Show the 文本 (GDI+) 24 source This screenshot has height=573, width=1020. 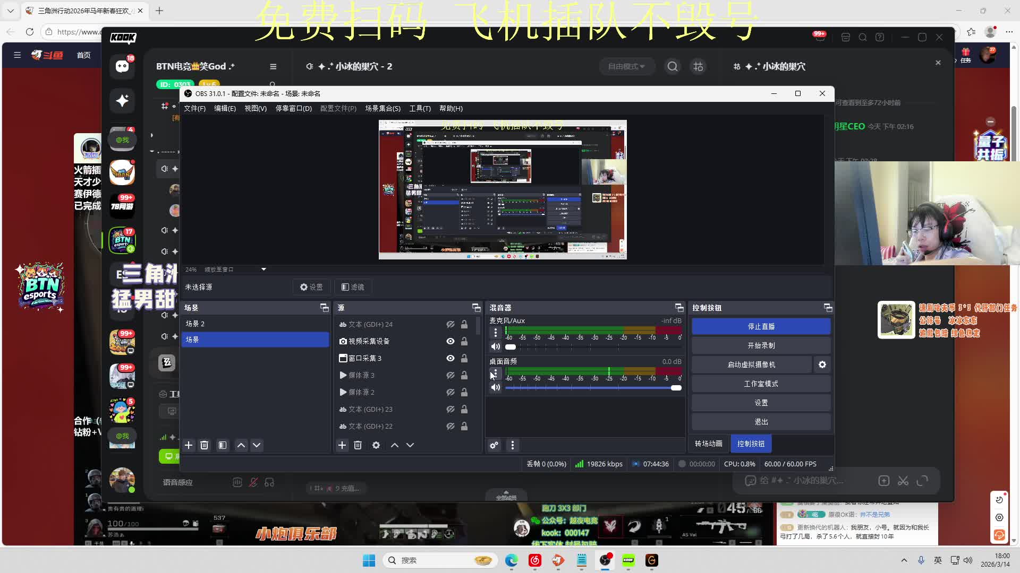450,324
